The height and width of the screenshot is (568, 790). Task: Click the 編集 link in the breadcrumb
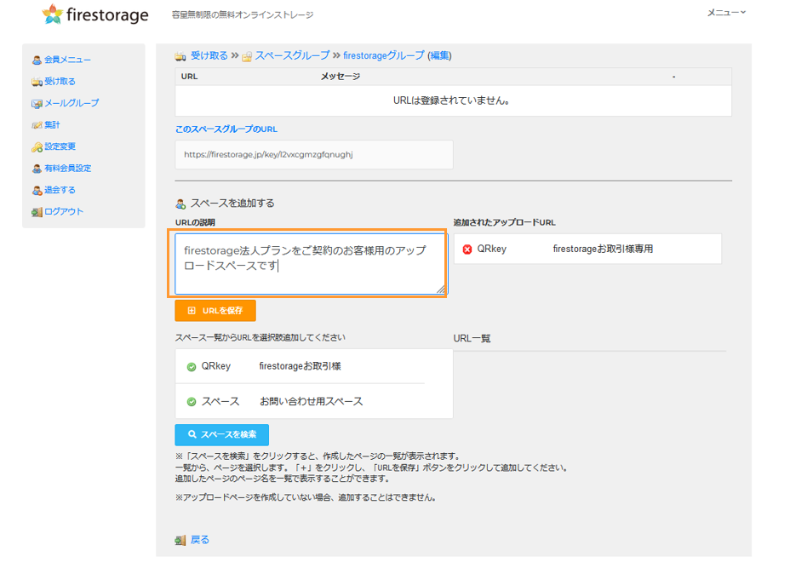(439, 55)
